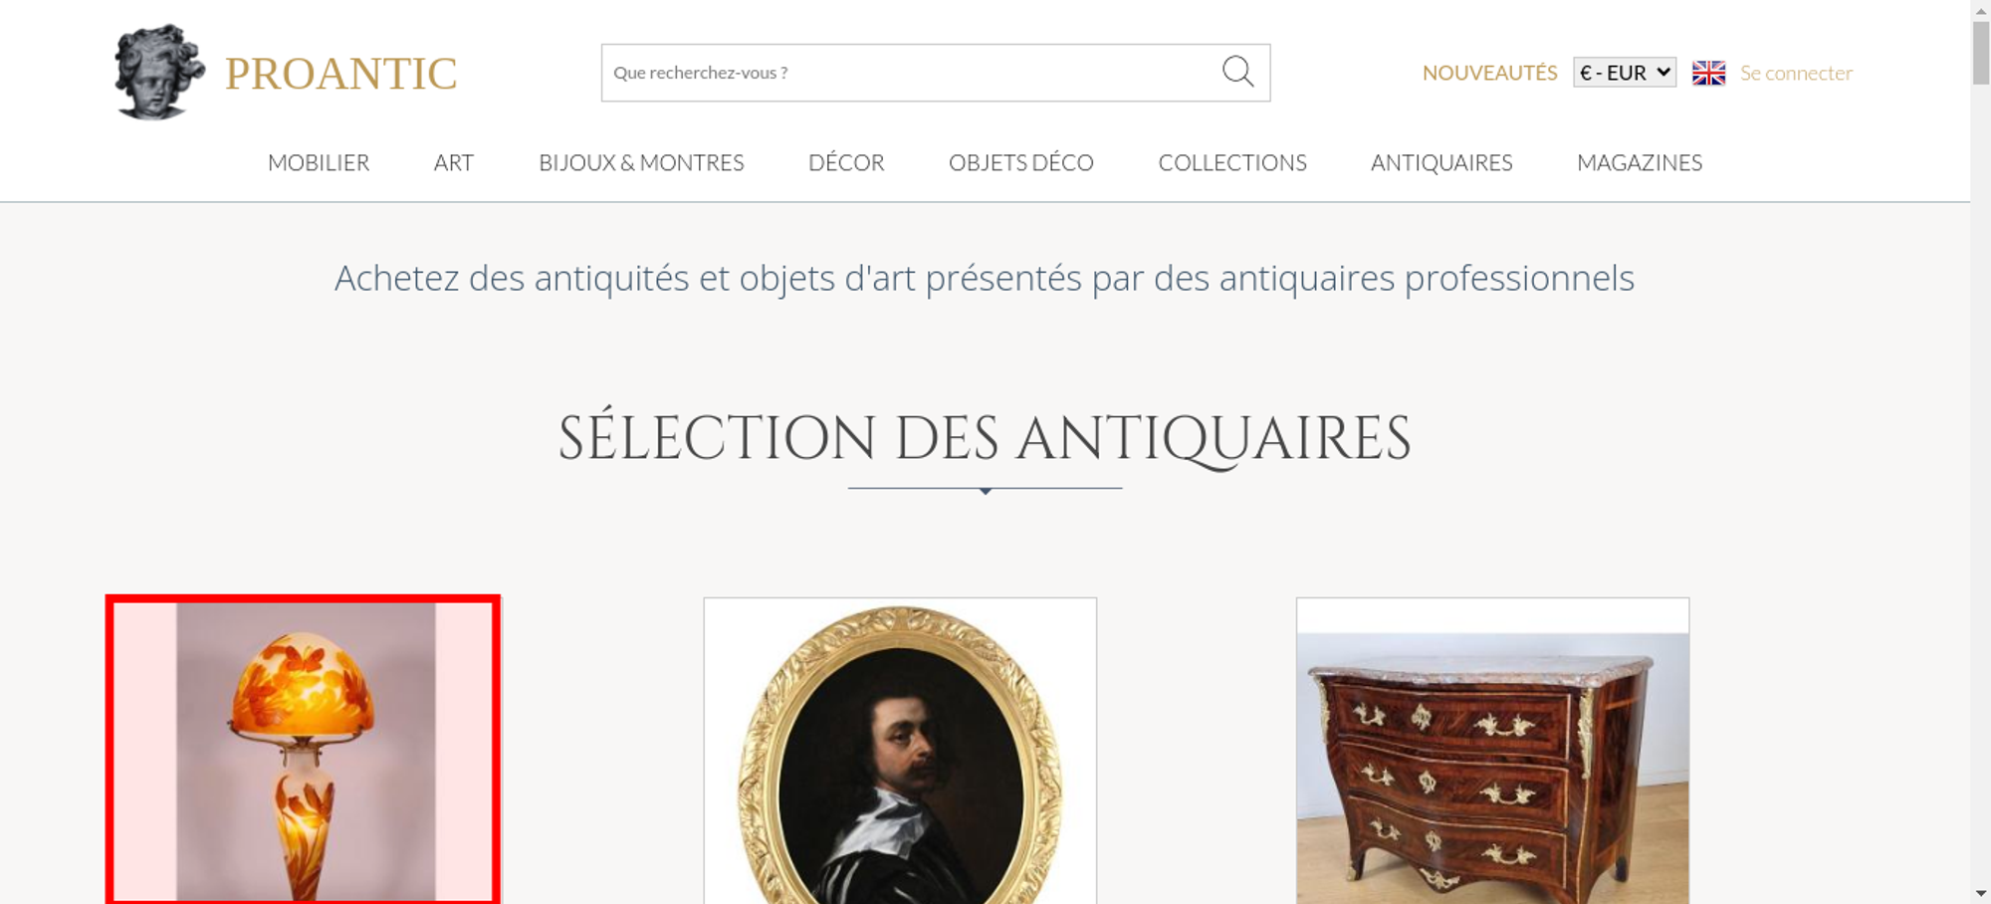Open the marble-top commode thumbnail
Screen dimensions: 1991x904
(x=1492, y=751)
